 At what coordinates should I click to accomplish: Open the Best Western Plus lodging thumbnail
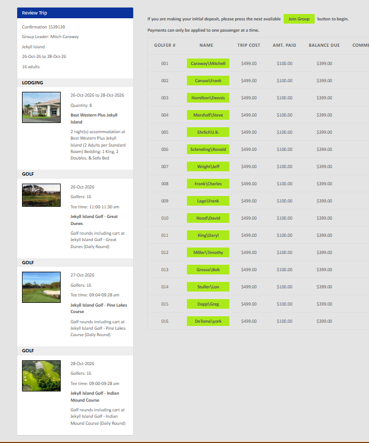click(41, 107)
